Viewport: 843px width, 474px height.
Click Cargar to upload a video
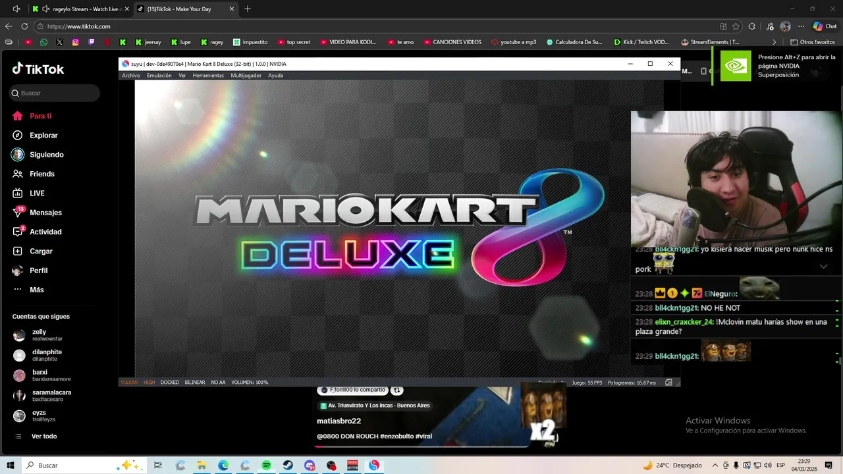point(32,251)
